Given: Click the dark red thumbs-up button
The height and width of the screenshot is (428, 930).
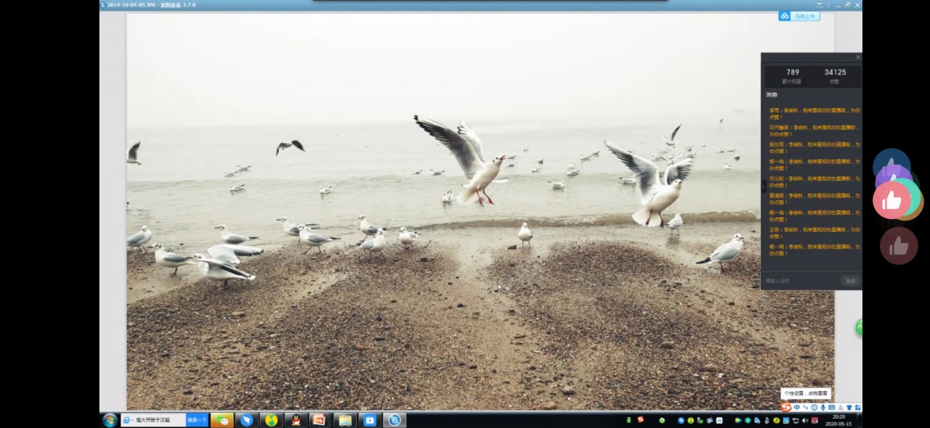Looking at the screenshot, I should [x=899, y=246].
